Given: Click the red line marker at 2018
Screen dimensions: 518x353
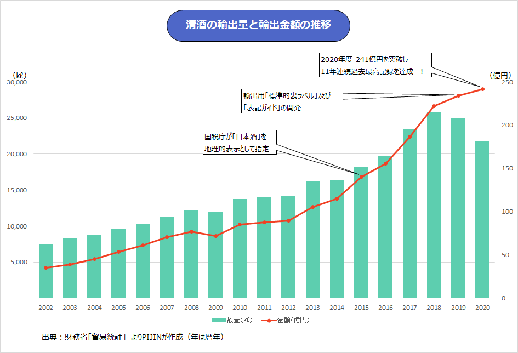Looking at the screenshot, I should (434, 106).
